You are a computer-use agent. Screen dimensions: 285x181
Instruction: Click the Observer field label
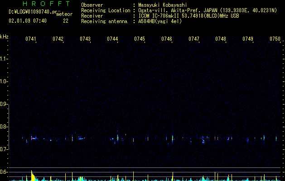[92, 5]
